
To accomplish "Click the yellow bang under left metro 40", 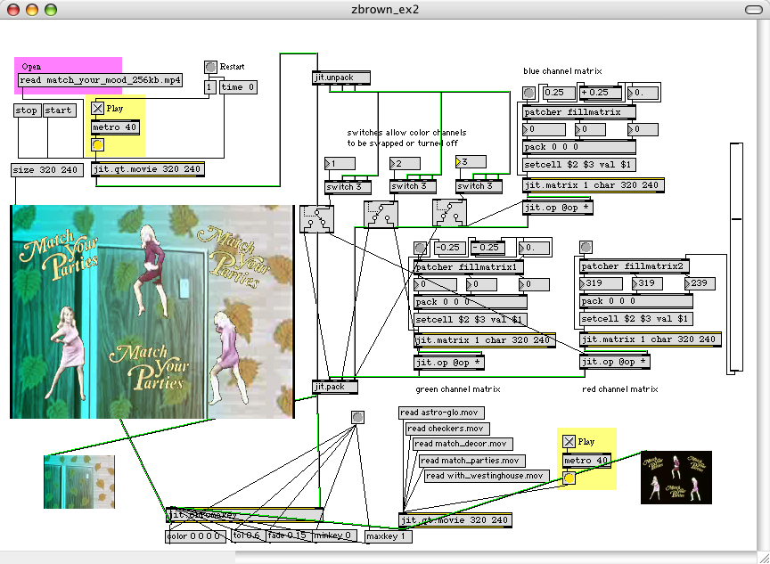I will [x=98, y=145].
